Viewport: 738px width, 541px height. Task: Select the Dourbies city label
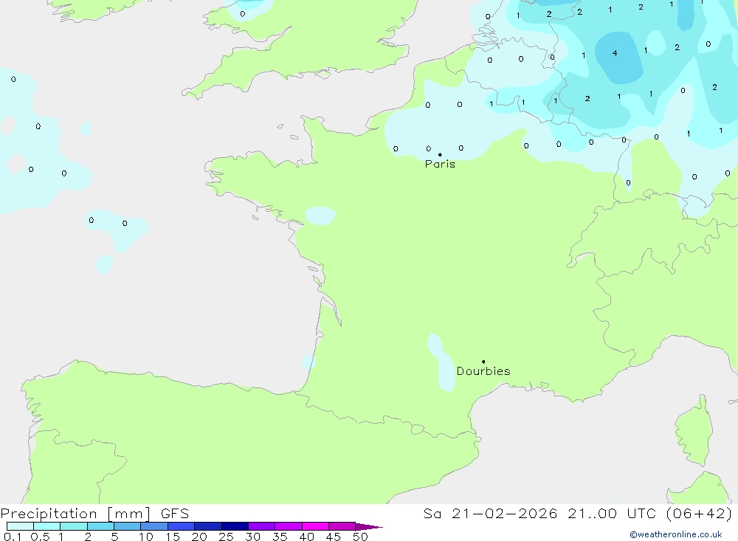[x=483, y=371]
